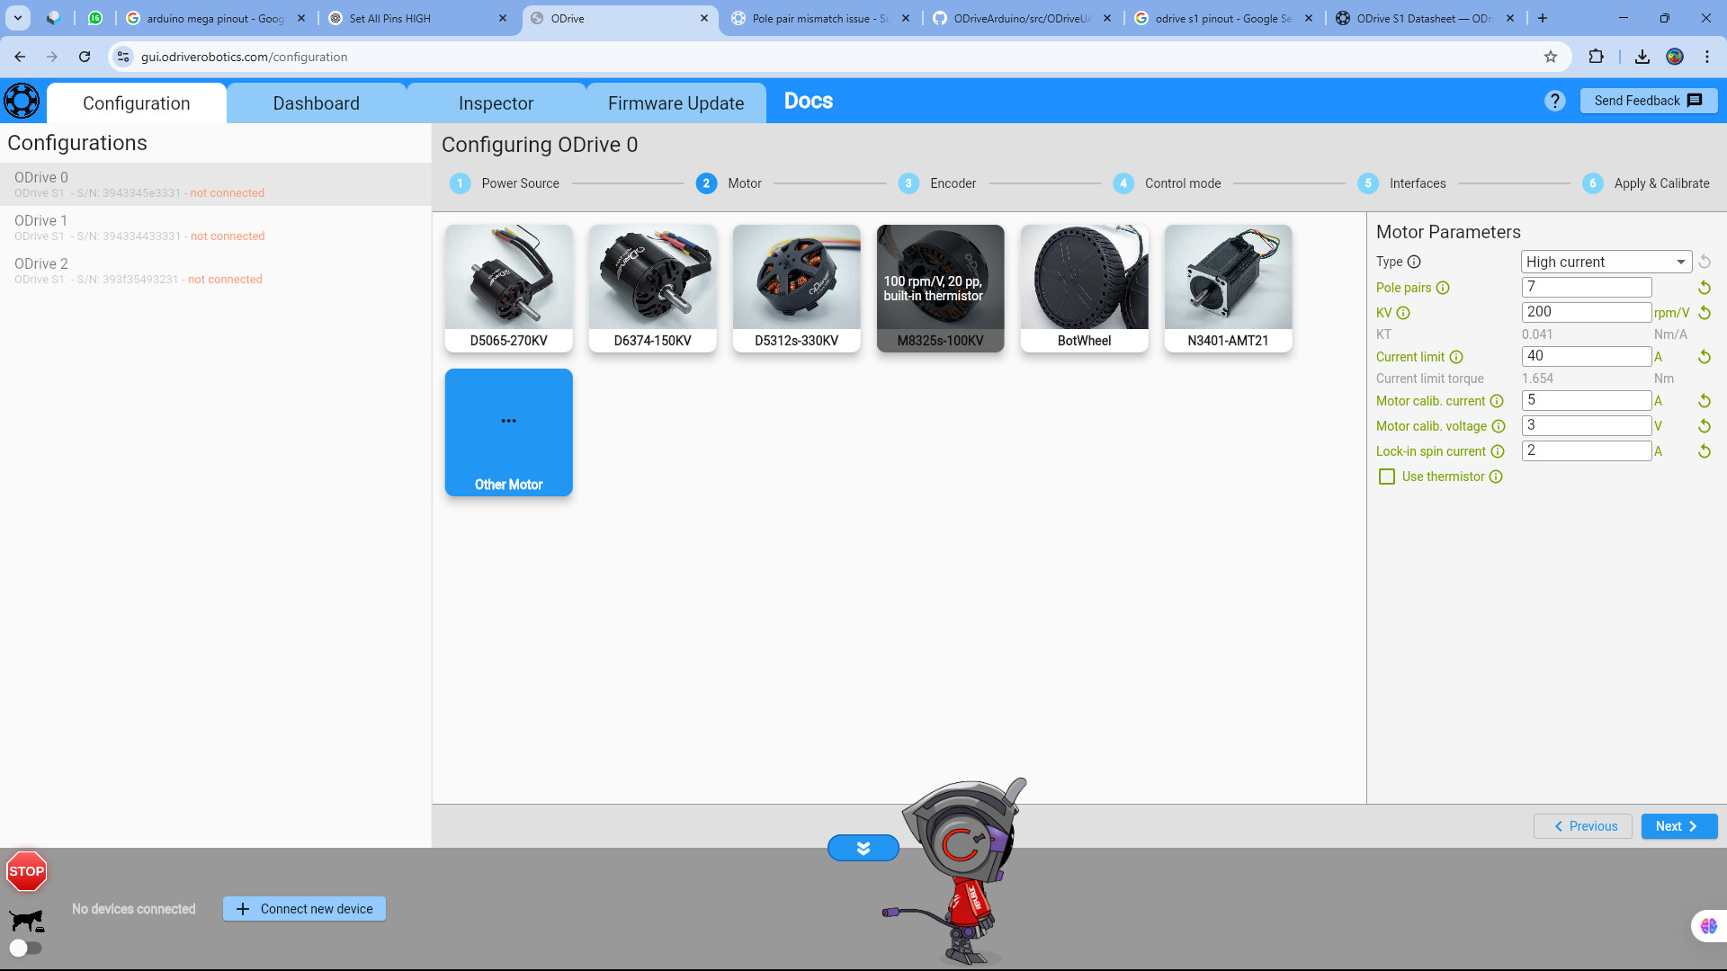Click the Previous button
Image resolution: width=1727 pixels, height=971 pixels.
click(x=1583, y=826)
